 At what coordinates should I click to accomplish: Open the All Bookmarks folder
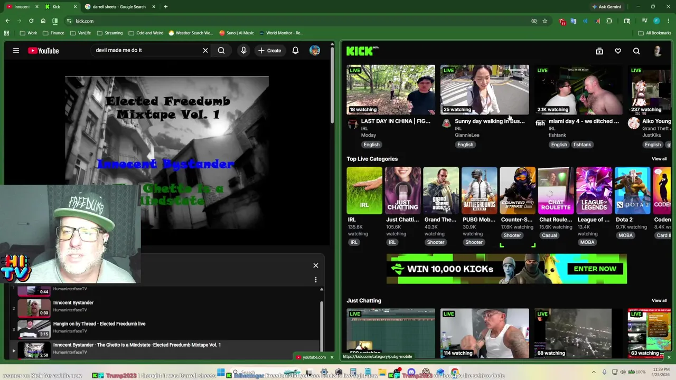click(x=655, y=33)
